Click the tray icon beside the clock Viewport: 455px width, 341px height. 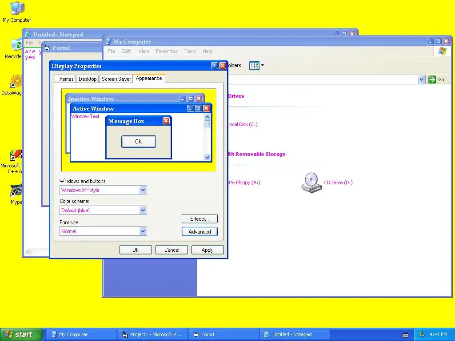coord(422,334)
